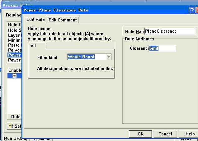Screen dimensions: 198x141
Task: Open the Edit Comment tab
Action: 63,20
